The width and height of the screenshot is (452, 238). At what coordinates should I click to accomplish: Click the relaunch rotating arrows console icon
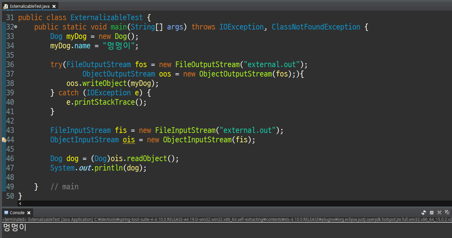tap(424, 212)
